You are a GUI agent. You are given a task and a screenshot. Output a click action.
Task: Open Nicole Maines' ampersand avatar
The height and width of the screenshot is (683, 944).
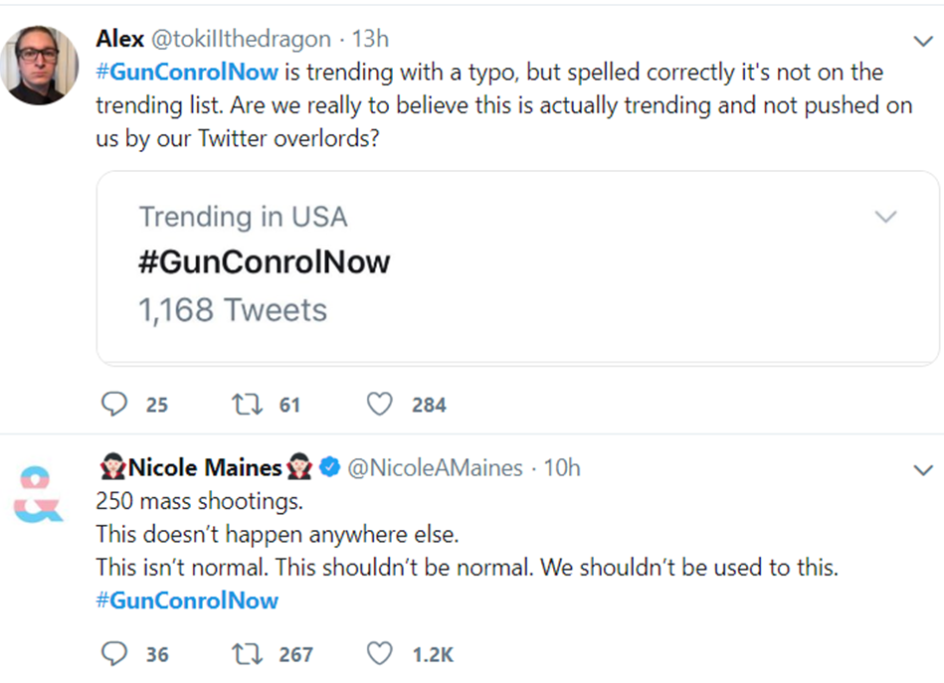tap(38, 494)
